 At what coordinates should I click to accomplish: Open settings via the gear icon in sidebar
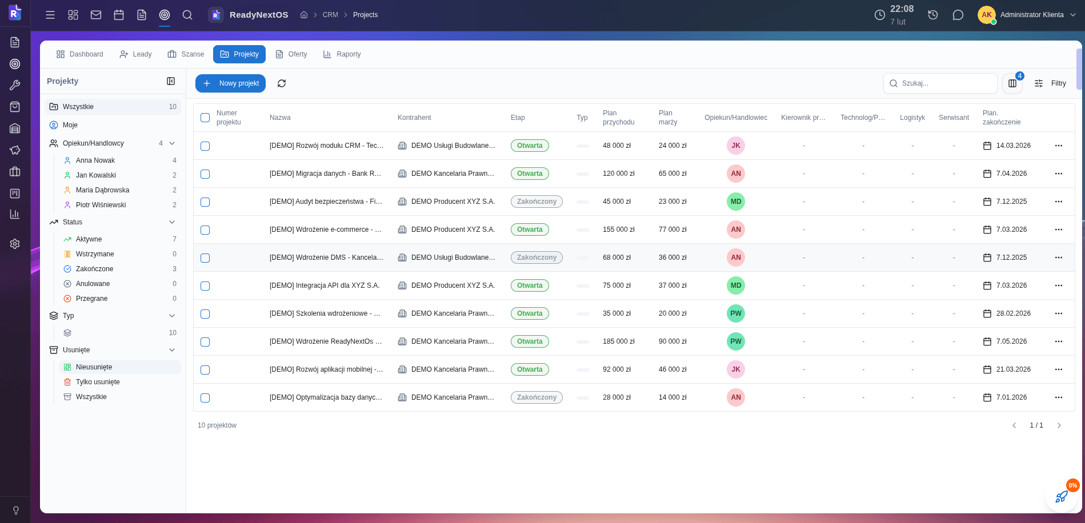pyautogui.click(x=14, y=243)
